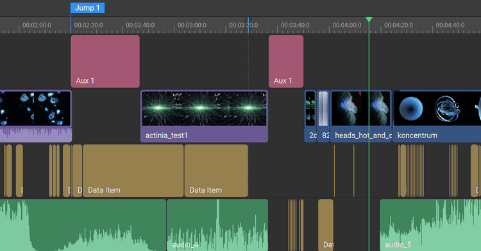Viewport: 481px width, 251px height.
Task: Click the 00:02:40:0 time label on ruler
Action: tap(140, 25)
